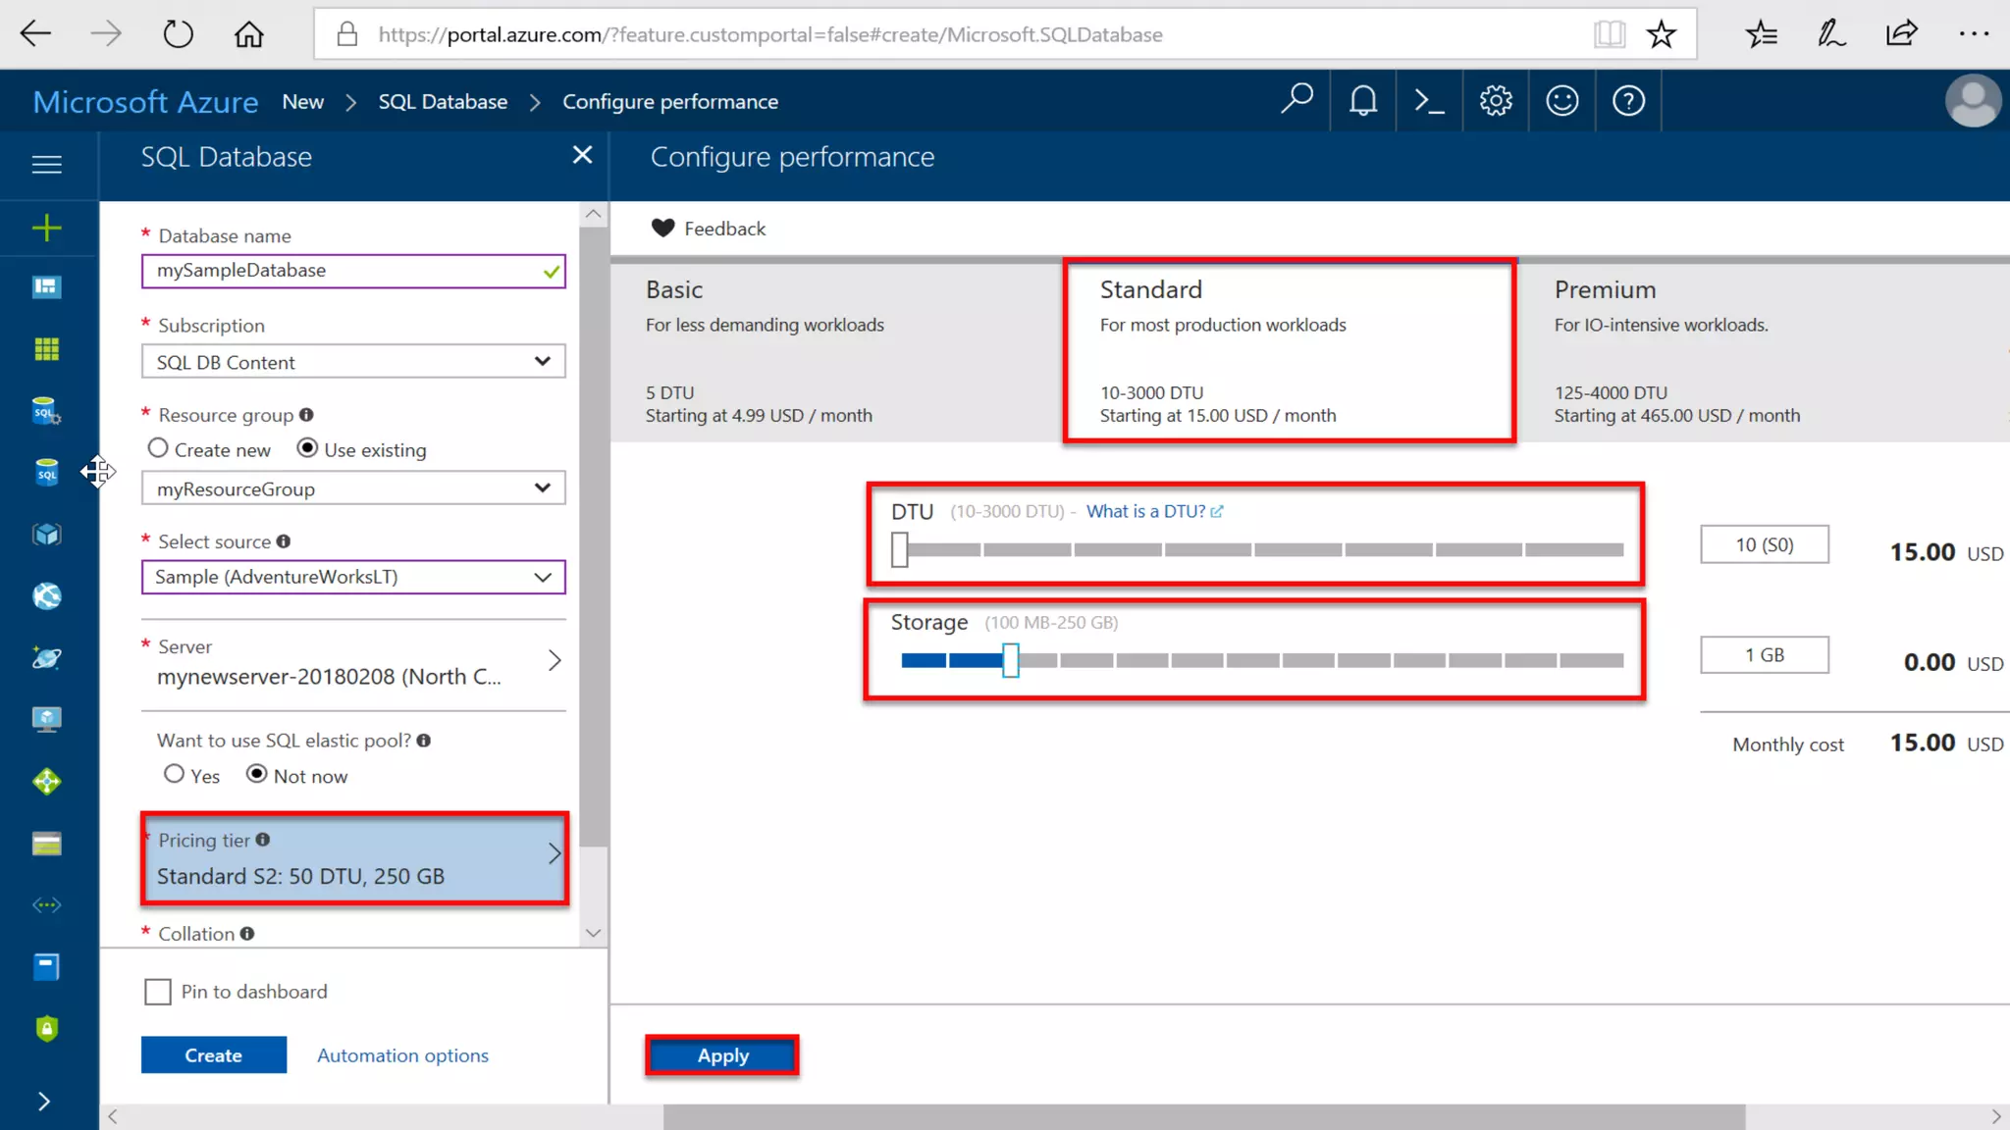The width and height of the screenshot is (2010, 1130).
Task: Select the Standard pricing tier tab
Action: pyautogui.click(x=1290, y=352)
